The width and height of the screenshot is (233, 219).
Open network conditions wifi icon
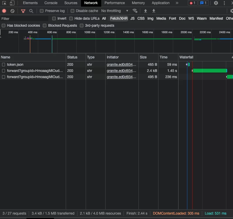point(135,11)
